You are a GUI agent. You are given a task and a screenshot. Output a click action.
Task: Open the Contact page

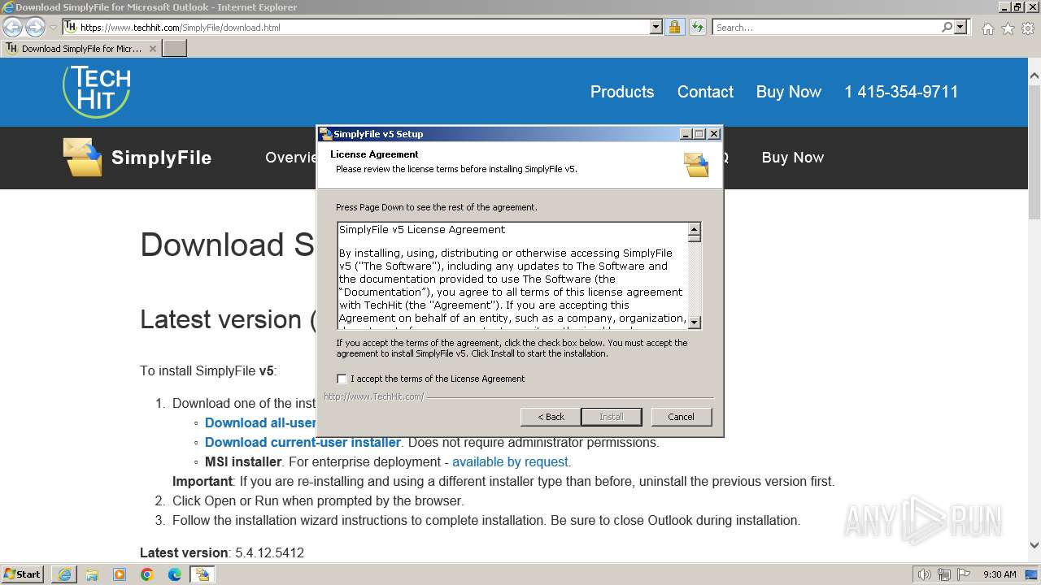[x=705, y=92]
